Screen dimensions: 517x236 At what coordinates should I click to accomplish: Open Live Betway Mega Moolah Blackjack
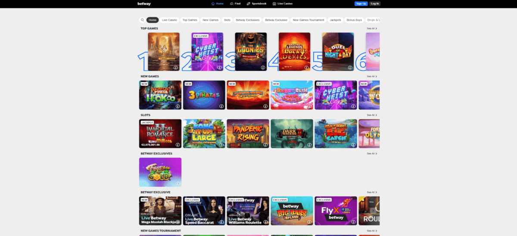160,211
